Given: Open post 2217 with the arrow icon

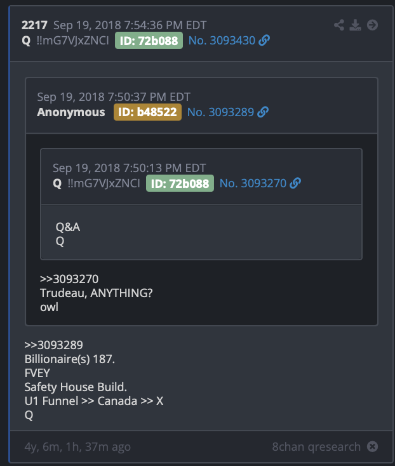Looking at the screenshot, I should (372, 25).
